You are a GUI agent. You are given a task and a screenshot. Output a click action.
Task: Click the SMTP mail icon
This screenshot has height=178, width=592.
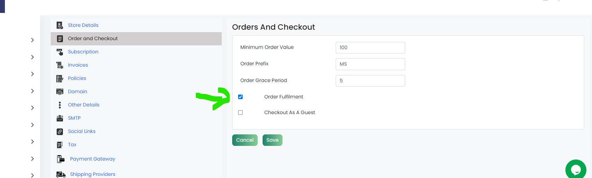click(60, 118)
